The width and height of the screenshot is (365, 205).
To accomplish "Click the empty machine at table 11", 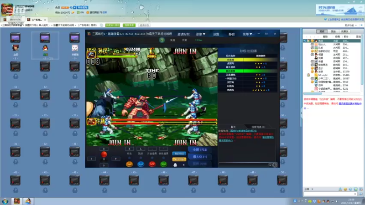I will (x=16, y=95).
